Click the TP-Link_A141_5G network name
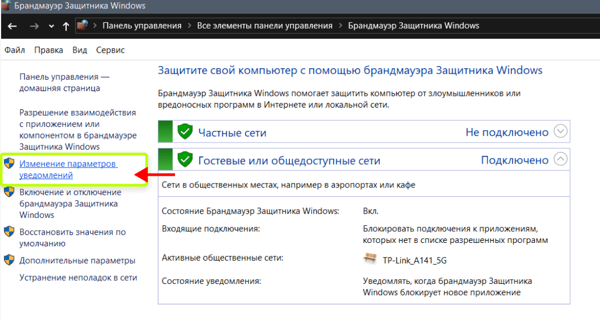600x320 pixels. pos(415,261)
